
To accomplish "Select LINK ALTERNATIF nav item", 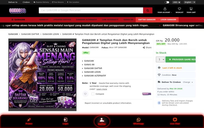I will [x=110, y=20].
